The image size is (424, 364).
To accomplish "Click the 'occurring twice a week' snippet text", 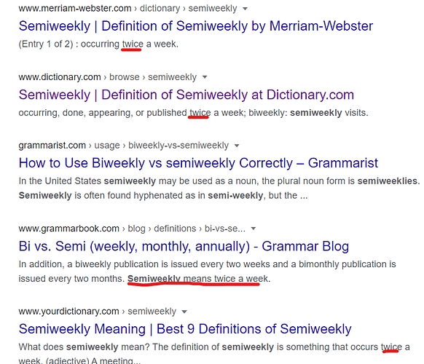I will point(130,44).
